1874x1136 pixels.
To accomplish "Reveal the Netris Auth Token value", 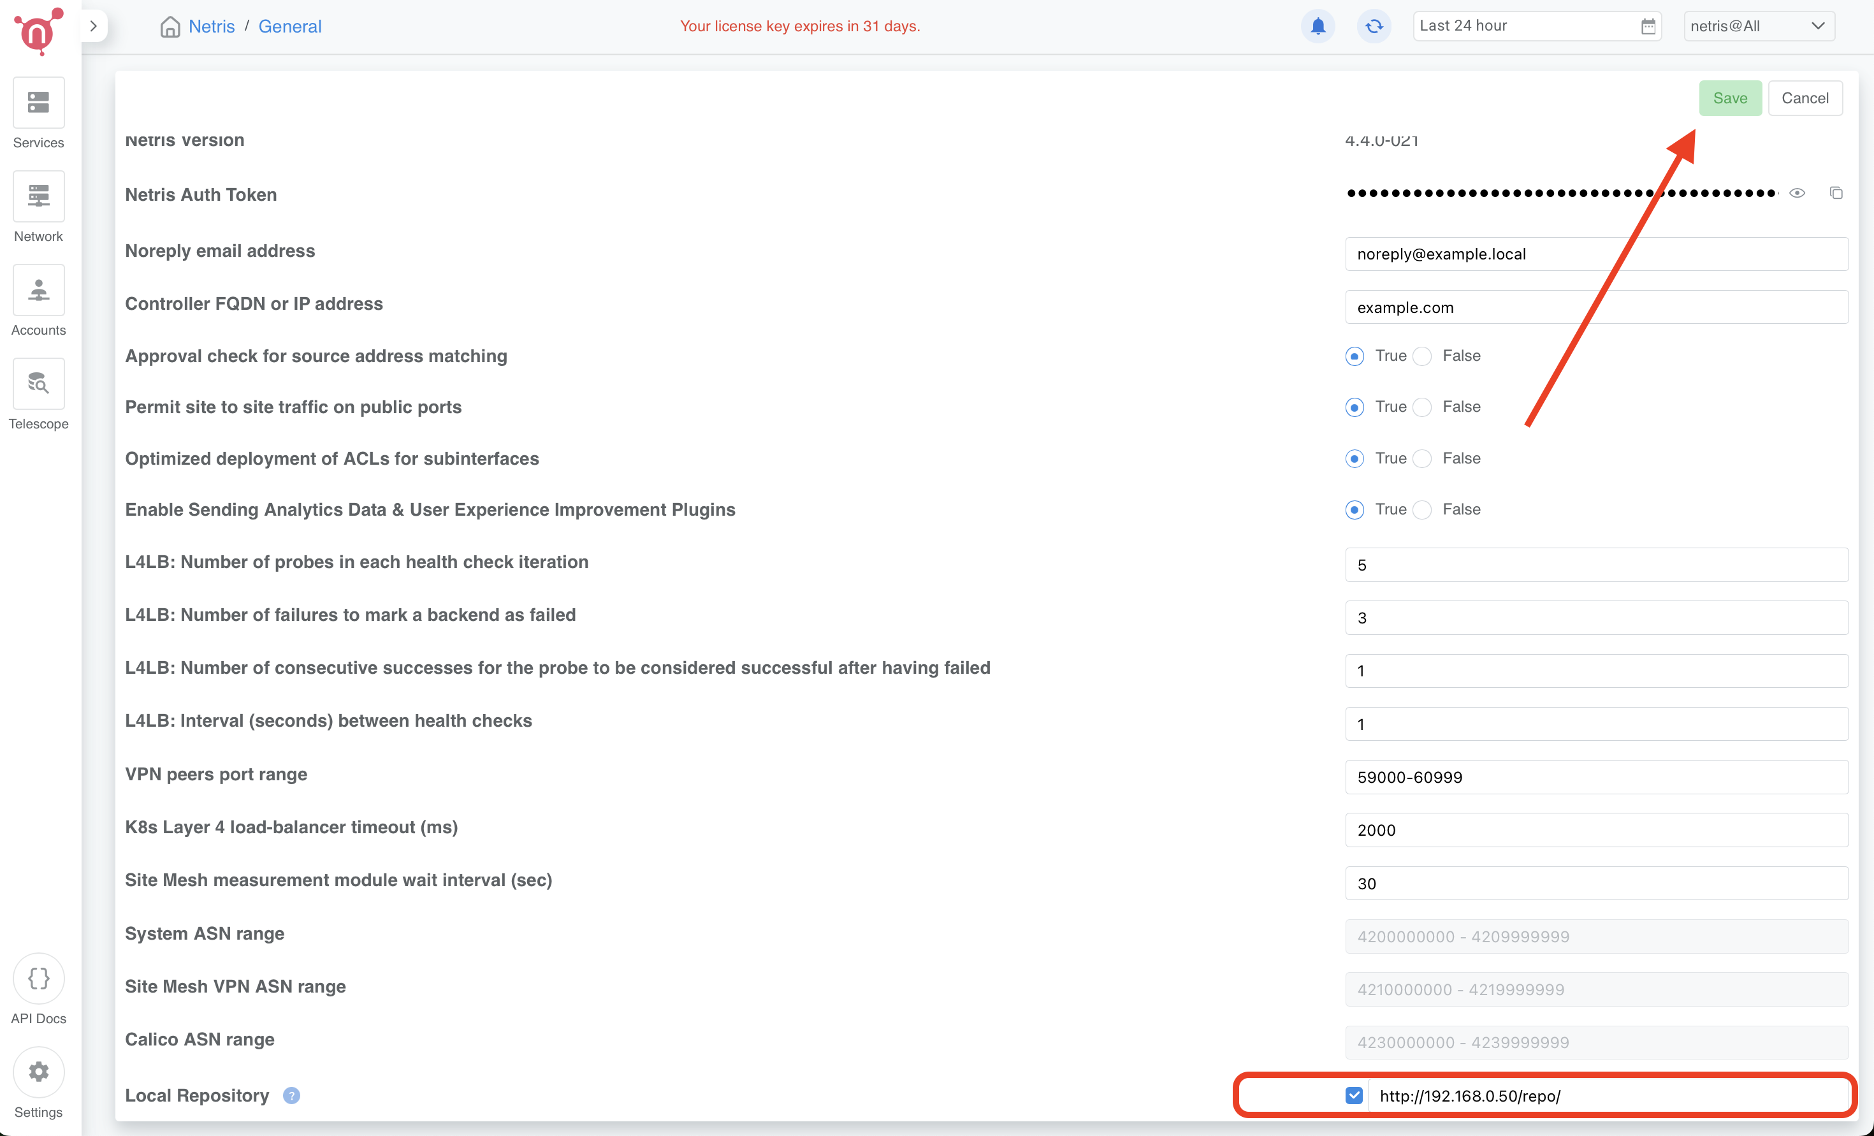I will coord(1798,193).
